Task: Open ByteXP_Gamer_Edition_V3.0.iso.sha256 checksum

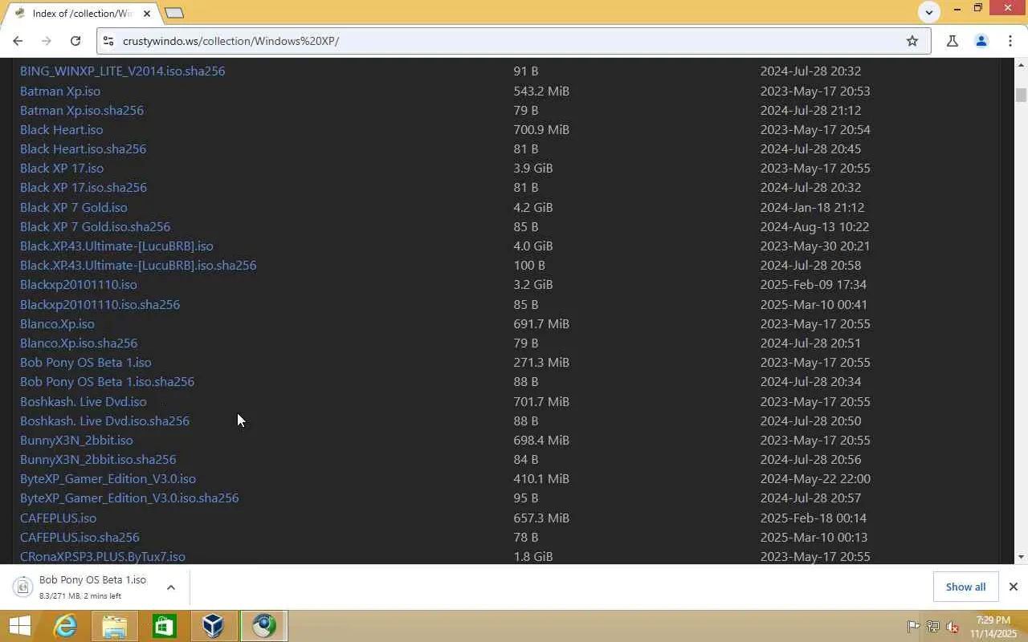Action: (x=129, y=498)
